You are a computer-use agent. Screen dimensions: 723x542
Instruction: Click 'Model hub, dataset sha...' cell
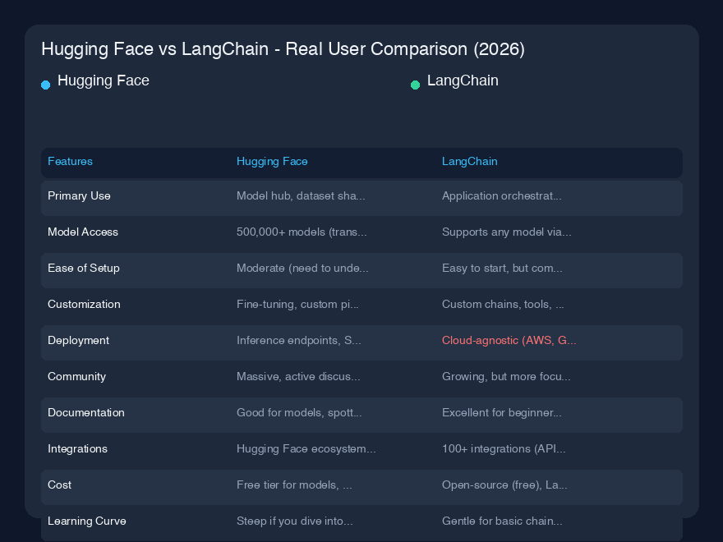tap(301, 196)
